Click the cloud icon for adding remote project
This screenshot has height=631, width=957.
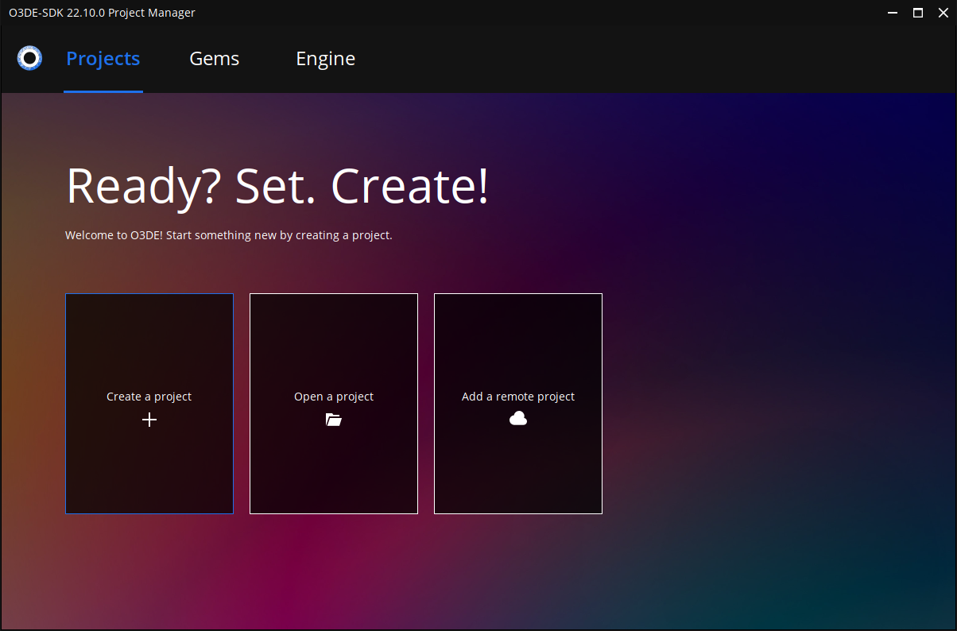(517, 418)
